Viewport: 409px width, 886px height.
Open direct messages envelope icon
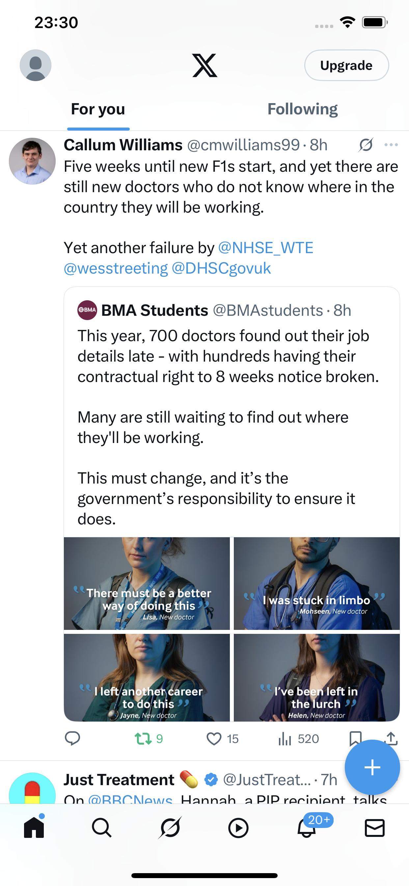pyautogui.click(x=375, y=828)
